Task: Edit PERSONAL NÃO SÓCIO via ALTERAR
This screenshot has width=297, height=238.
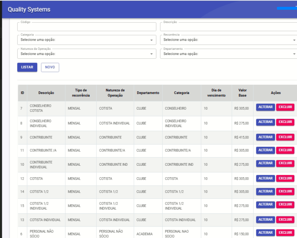Action: (265, 233)
